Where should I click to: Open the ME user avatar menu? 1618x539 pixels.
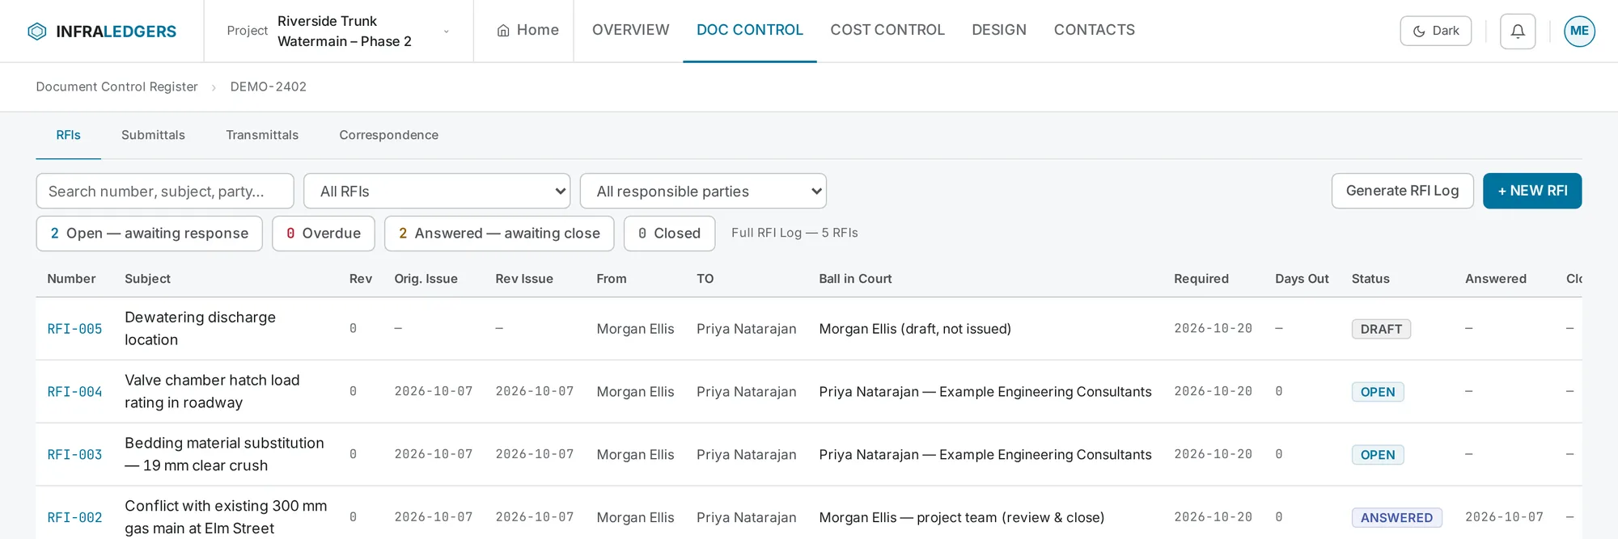pyautogui.click(x=1579, y=32)
